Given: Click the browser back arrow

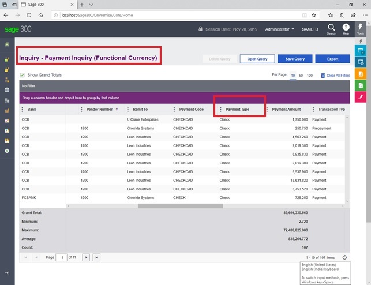Looking at the screenshot, I should click(6, 15).
